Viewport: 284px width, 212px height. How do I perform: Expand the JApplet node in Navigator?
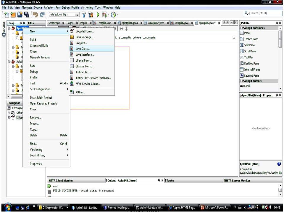(x=9, y=118)
